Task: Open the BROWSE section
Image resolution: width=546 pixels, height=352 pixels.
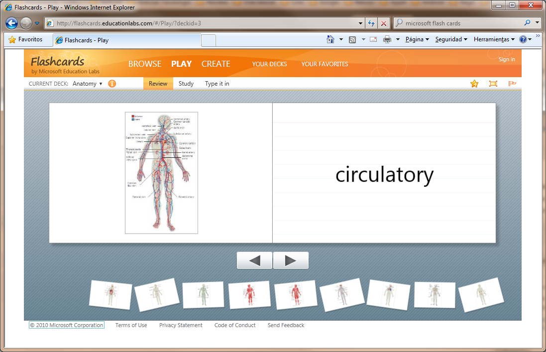Action: (x=145, y=64)
